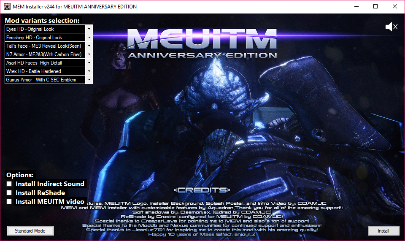Open the Eyes HD dropdown arrow
The image size is (405, 241).
coord(89,29)
